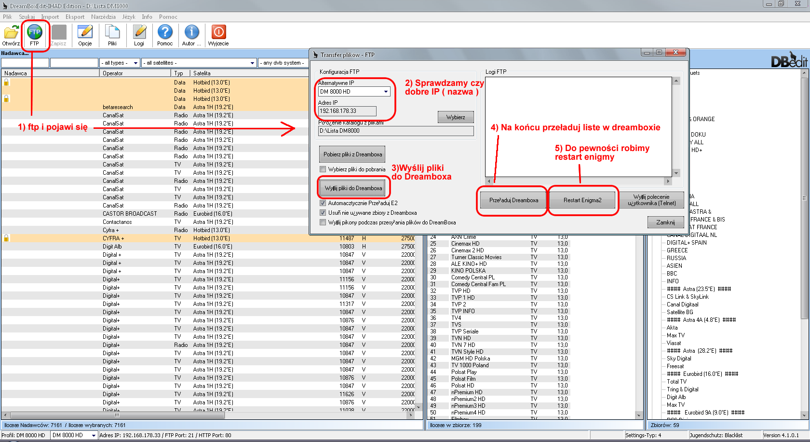Open the Narzędzia menu
This screenshot has height=442, width=810.
[103, 17]
